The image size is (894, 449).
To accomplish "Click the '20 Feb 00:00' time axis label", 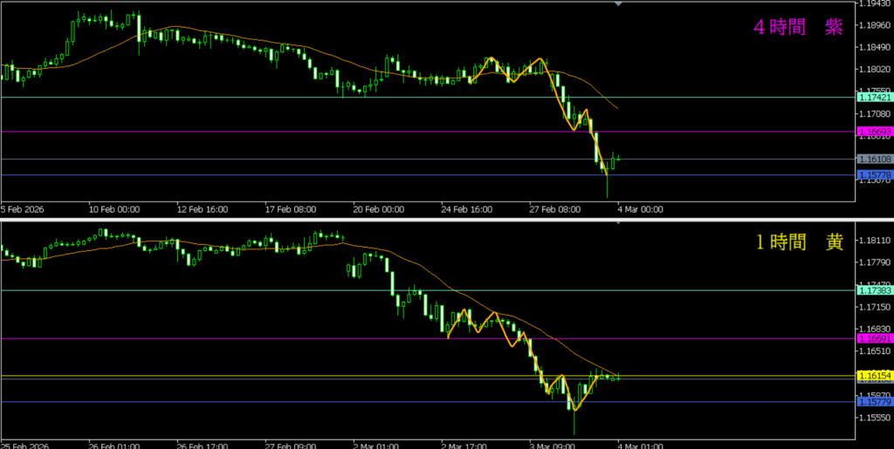I will (379, 209).
